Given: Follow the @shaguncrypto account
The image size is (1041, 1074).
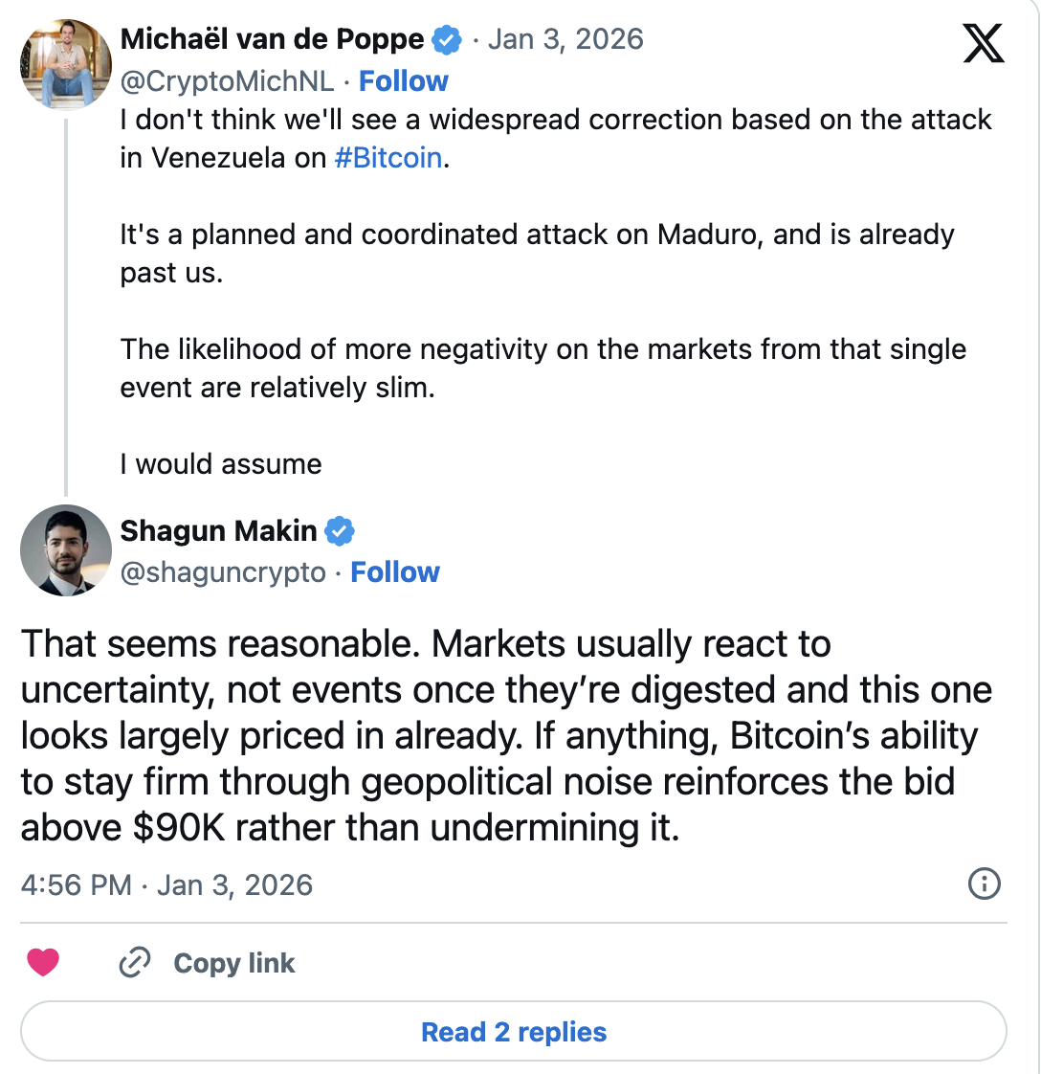Looking at the screenshot, I should pyautogui.click(x=395, y=572).
